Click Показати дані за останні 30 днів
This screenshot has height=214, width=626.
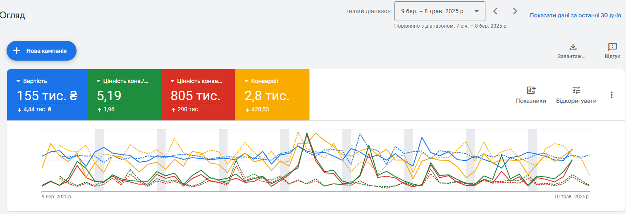tap(575, 15)
